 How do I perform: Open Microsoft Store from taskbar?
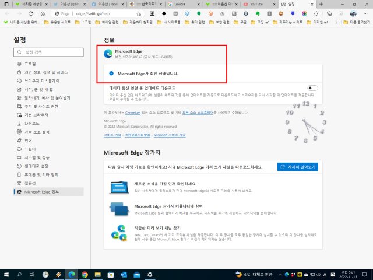coord(111,275)
